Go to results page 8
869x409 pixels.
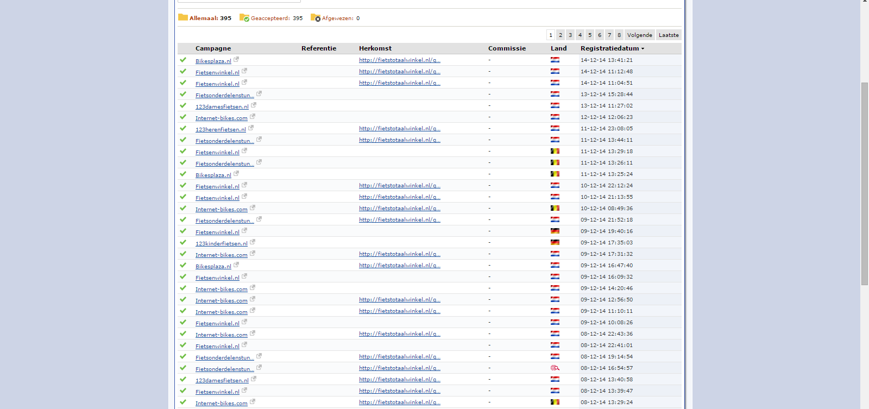(x=619, y=35)
